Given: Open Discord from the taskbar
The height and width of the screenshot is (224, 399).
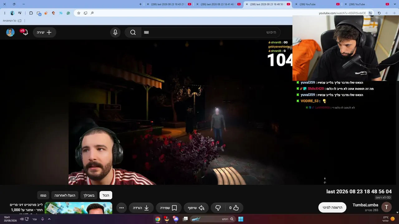Looking at the screenshot, I should click(x=176, y=219).
